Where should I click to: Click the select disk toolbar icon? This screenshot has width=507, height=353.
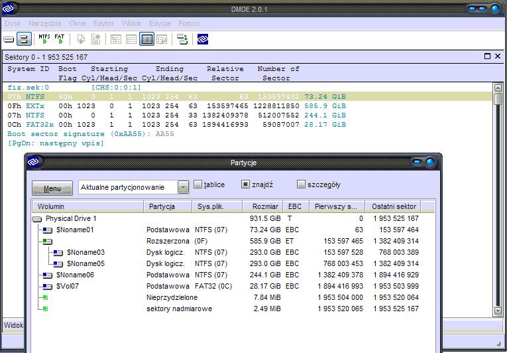(x=9, y=40)
